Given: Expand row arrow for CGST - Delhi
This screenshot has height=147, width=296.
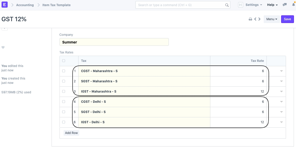Looking at the screenshot, I should [x=281, y=102].
